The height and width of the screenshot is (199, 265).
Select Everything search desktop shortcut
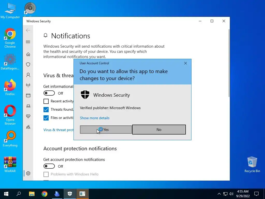click(x=10, y=139)
